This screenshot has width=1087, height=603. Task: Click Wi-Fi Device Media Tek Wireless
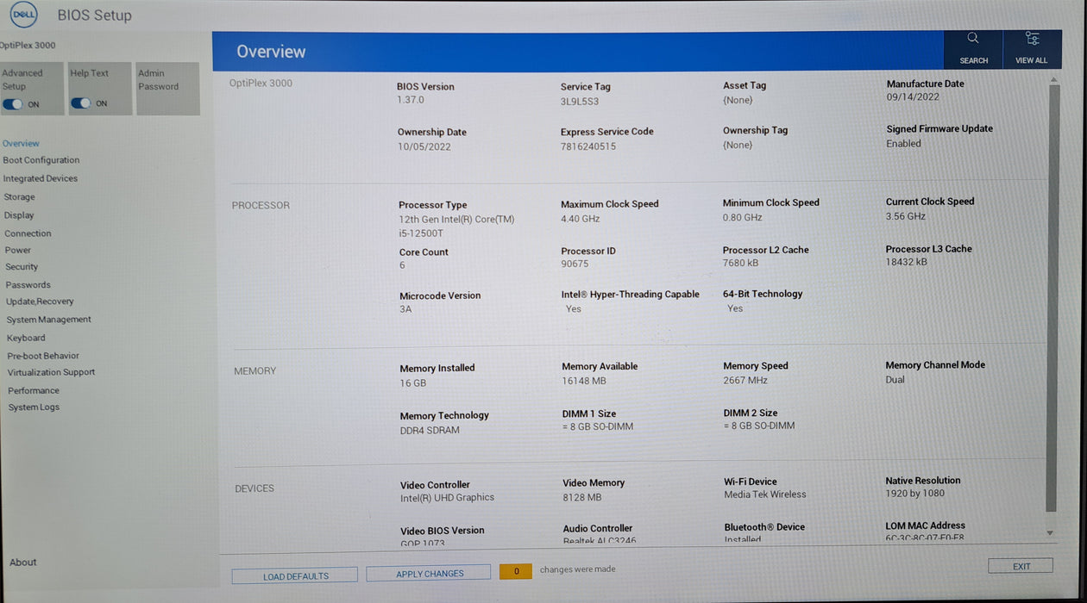pyautogui.click(x=765, y=494)
